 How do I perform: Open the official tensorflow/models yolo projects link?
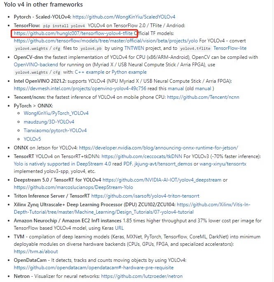[x=106, y=41]
